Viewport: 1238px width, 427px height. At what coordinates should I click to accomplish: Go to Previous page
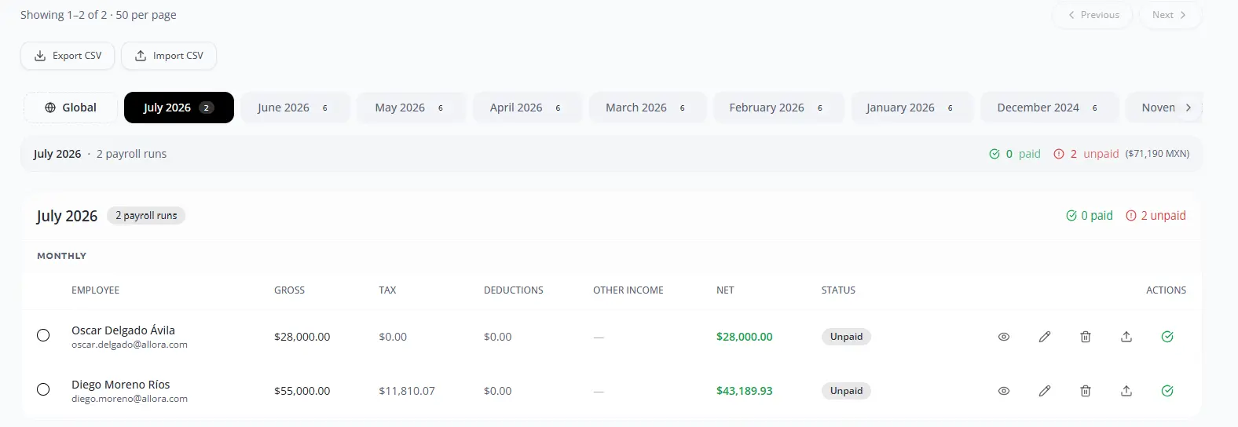click(1093, 15)
